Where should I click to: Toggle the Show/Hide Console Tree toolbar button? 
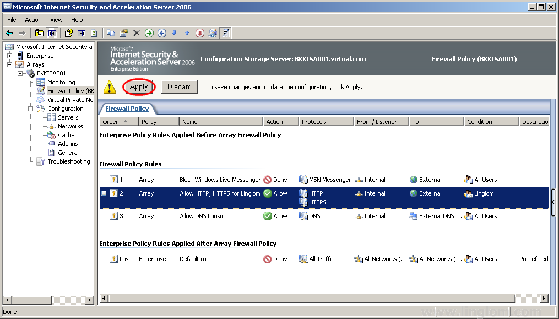(x=52, y=33)
